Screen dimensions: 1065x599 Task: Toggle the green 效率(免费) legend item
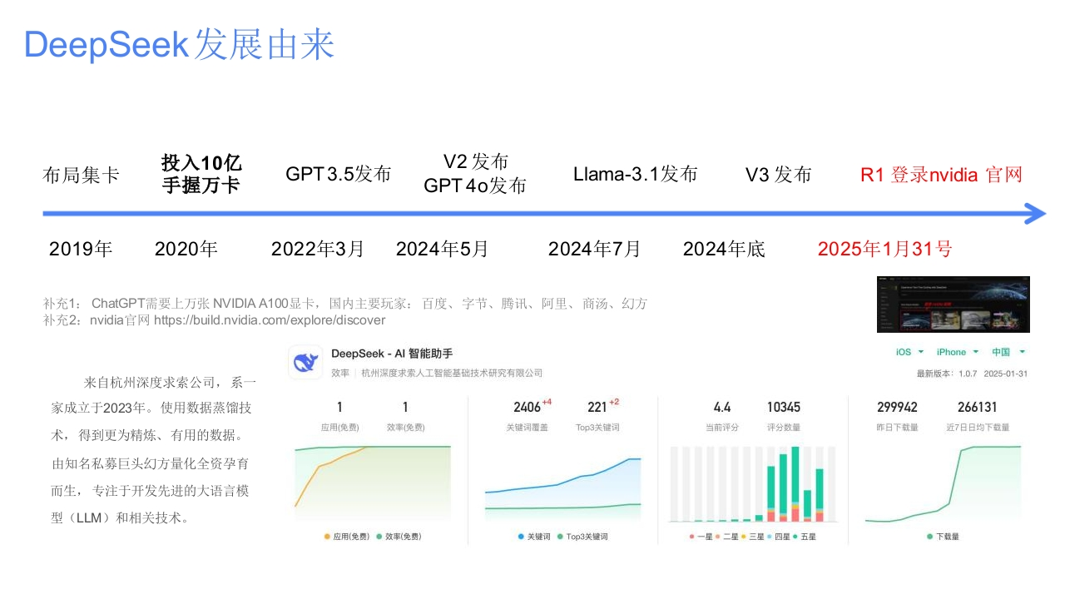pyautogui.click(x=399, y=537)
